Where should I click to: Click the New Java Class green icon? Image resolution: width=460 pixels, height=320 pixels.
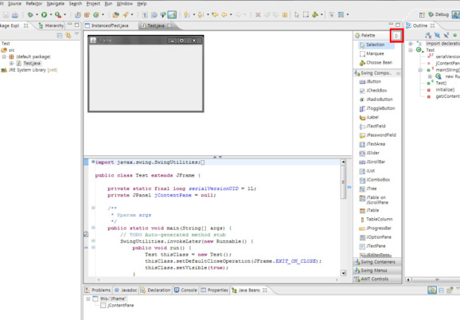pyautogui.click(x=96, y=14)
